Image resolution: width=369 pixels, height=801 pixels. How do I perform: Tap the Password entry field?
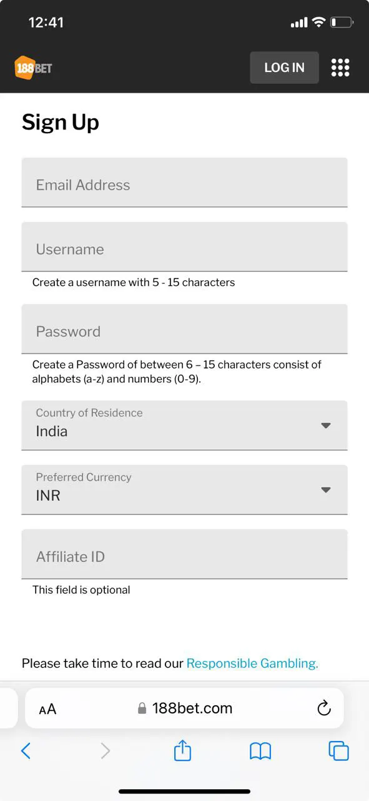pos(184,329)
